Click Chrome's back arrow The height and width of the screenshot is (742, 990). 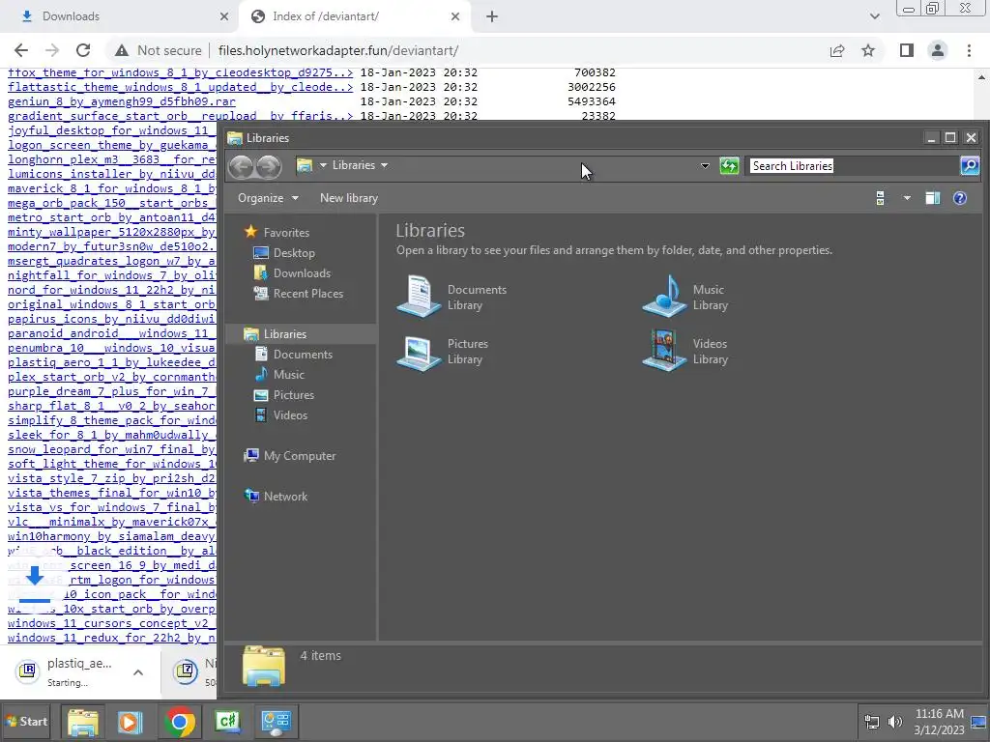(21, 50)
